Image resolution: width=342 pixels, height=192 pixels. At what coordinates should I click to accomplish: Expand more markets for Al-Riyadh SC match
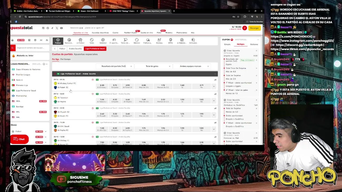214,115
